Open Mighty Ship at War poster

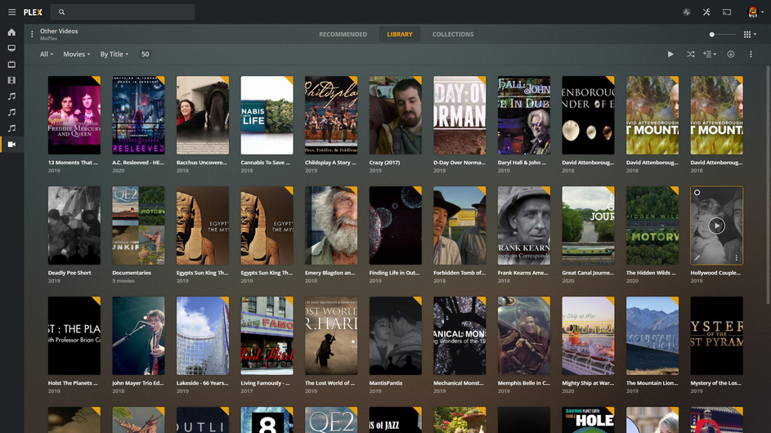click(588, 335)
